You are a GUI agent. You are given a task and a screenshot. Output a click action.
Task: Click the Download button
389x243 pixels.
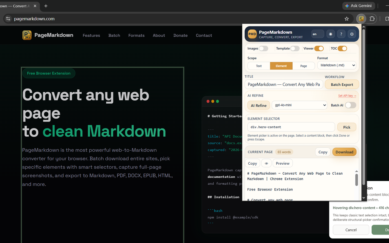point(344,152)
